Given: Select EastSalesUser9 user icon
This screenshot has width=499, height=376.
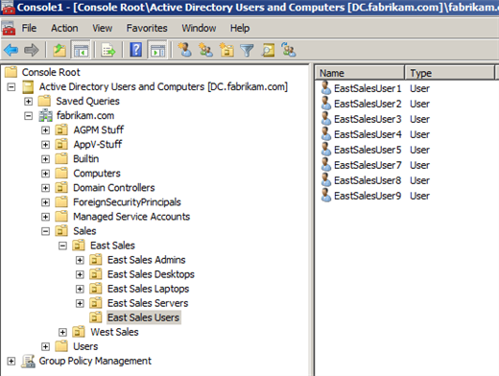Looking at the screenshot, I should 326,196.
